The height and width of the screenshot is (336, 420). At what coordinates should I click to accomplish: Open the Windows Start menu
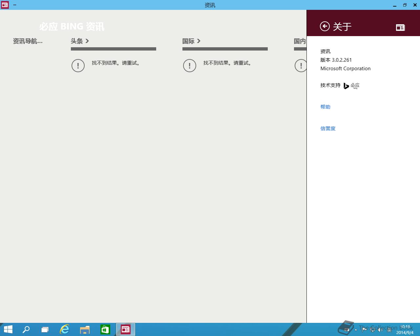click(x=8, y=329)
